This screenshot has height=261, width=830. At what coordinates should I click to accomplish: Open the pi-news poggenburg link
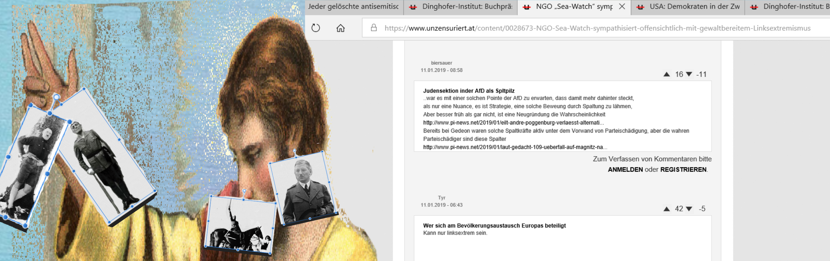tap(513, 123)
